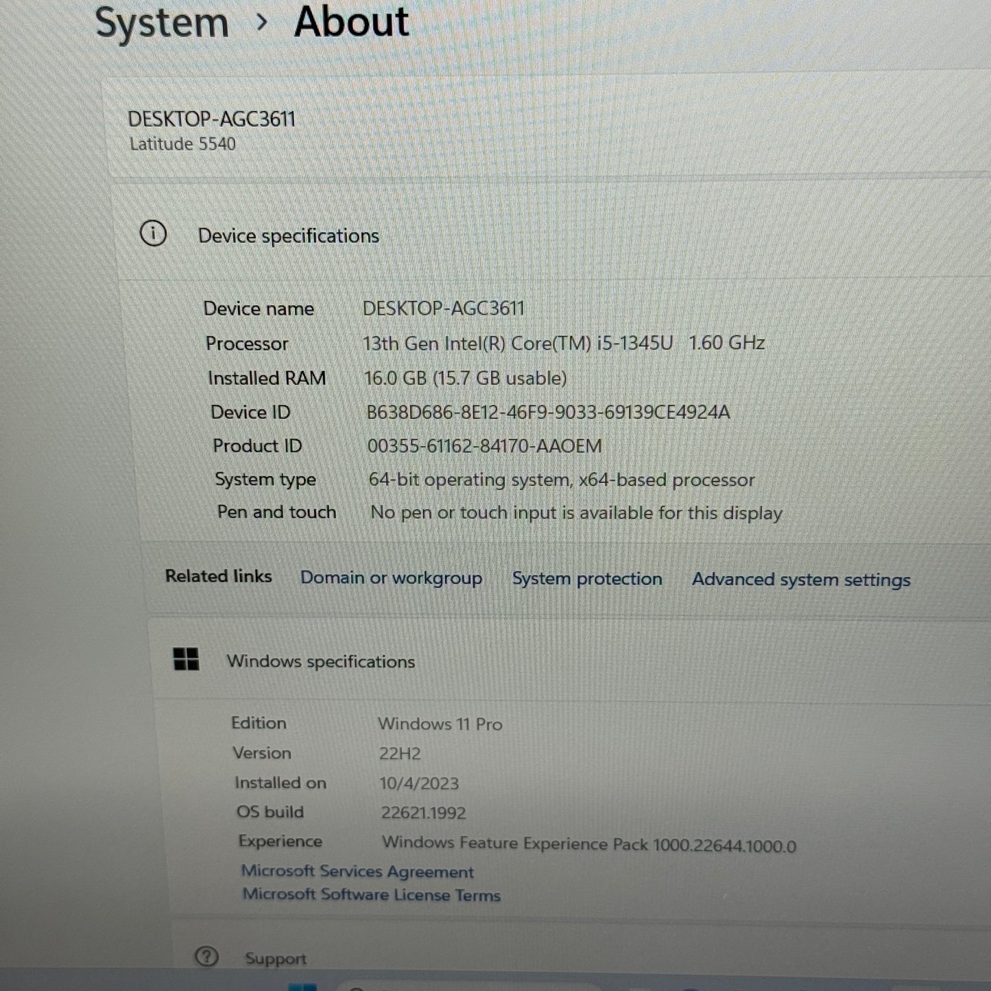Select the Edition value Windows 11 Pro
991x991 pixels.
pyautogui.click(x=440, y=724)
